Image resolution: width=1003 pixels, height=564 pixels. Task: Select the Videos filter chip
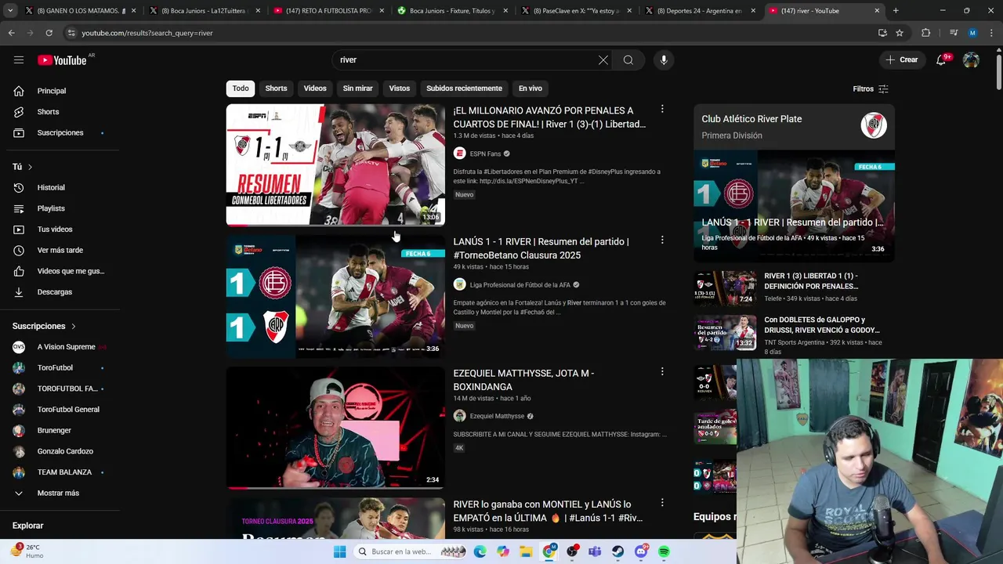pos(315,89)
